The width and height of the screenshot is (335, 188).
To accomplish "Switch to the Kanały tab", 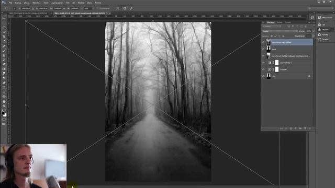I will (x=280, y=22).
